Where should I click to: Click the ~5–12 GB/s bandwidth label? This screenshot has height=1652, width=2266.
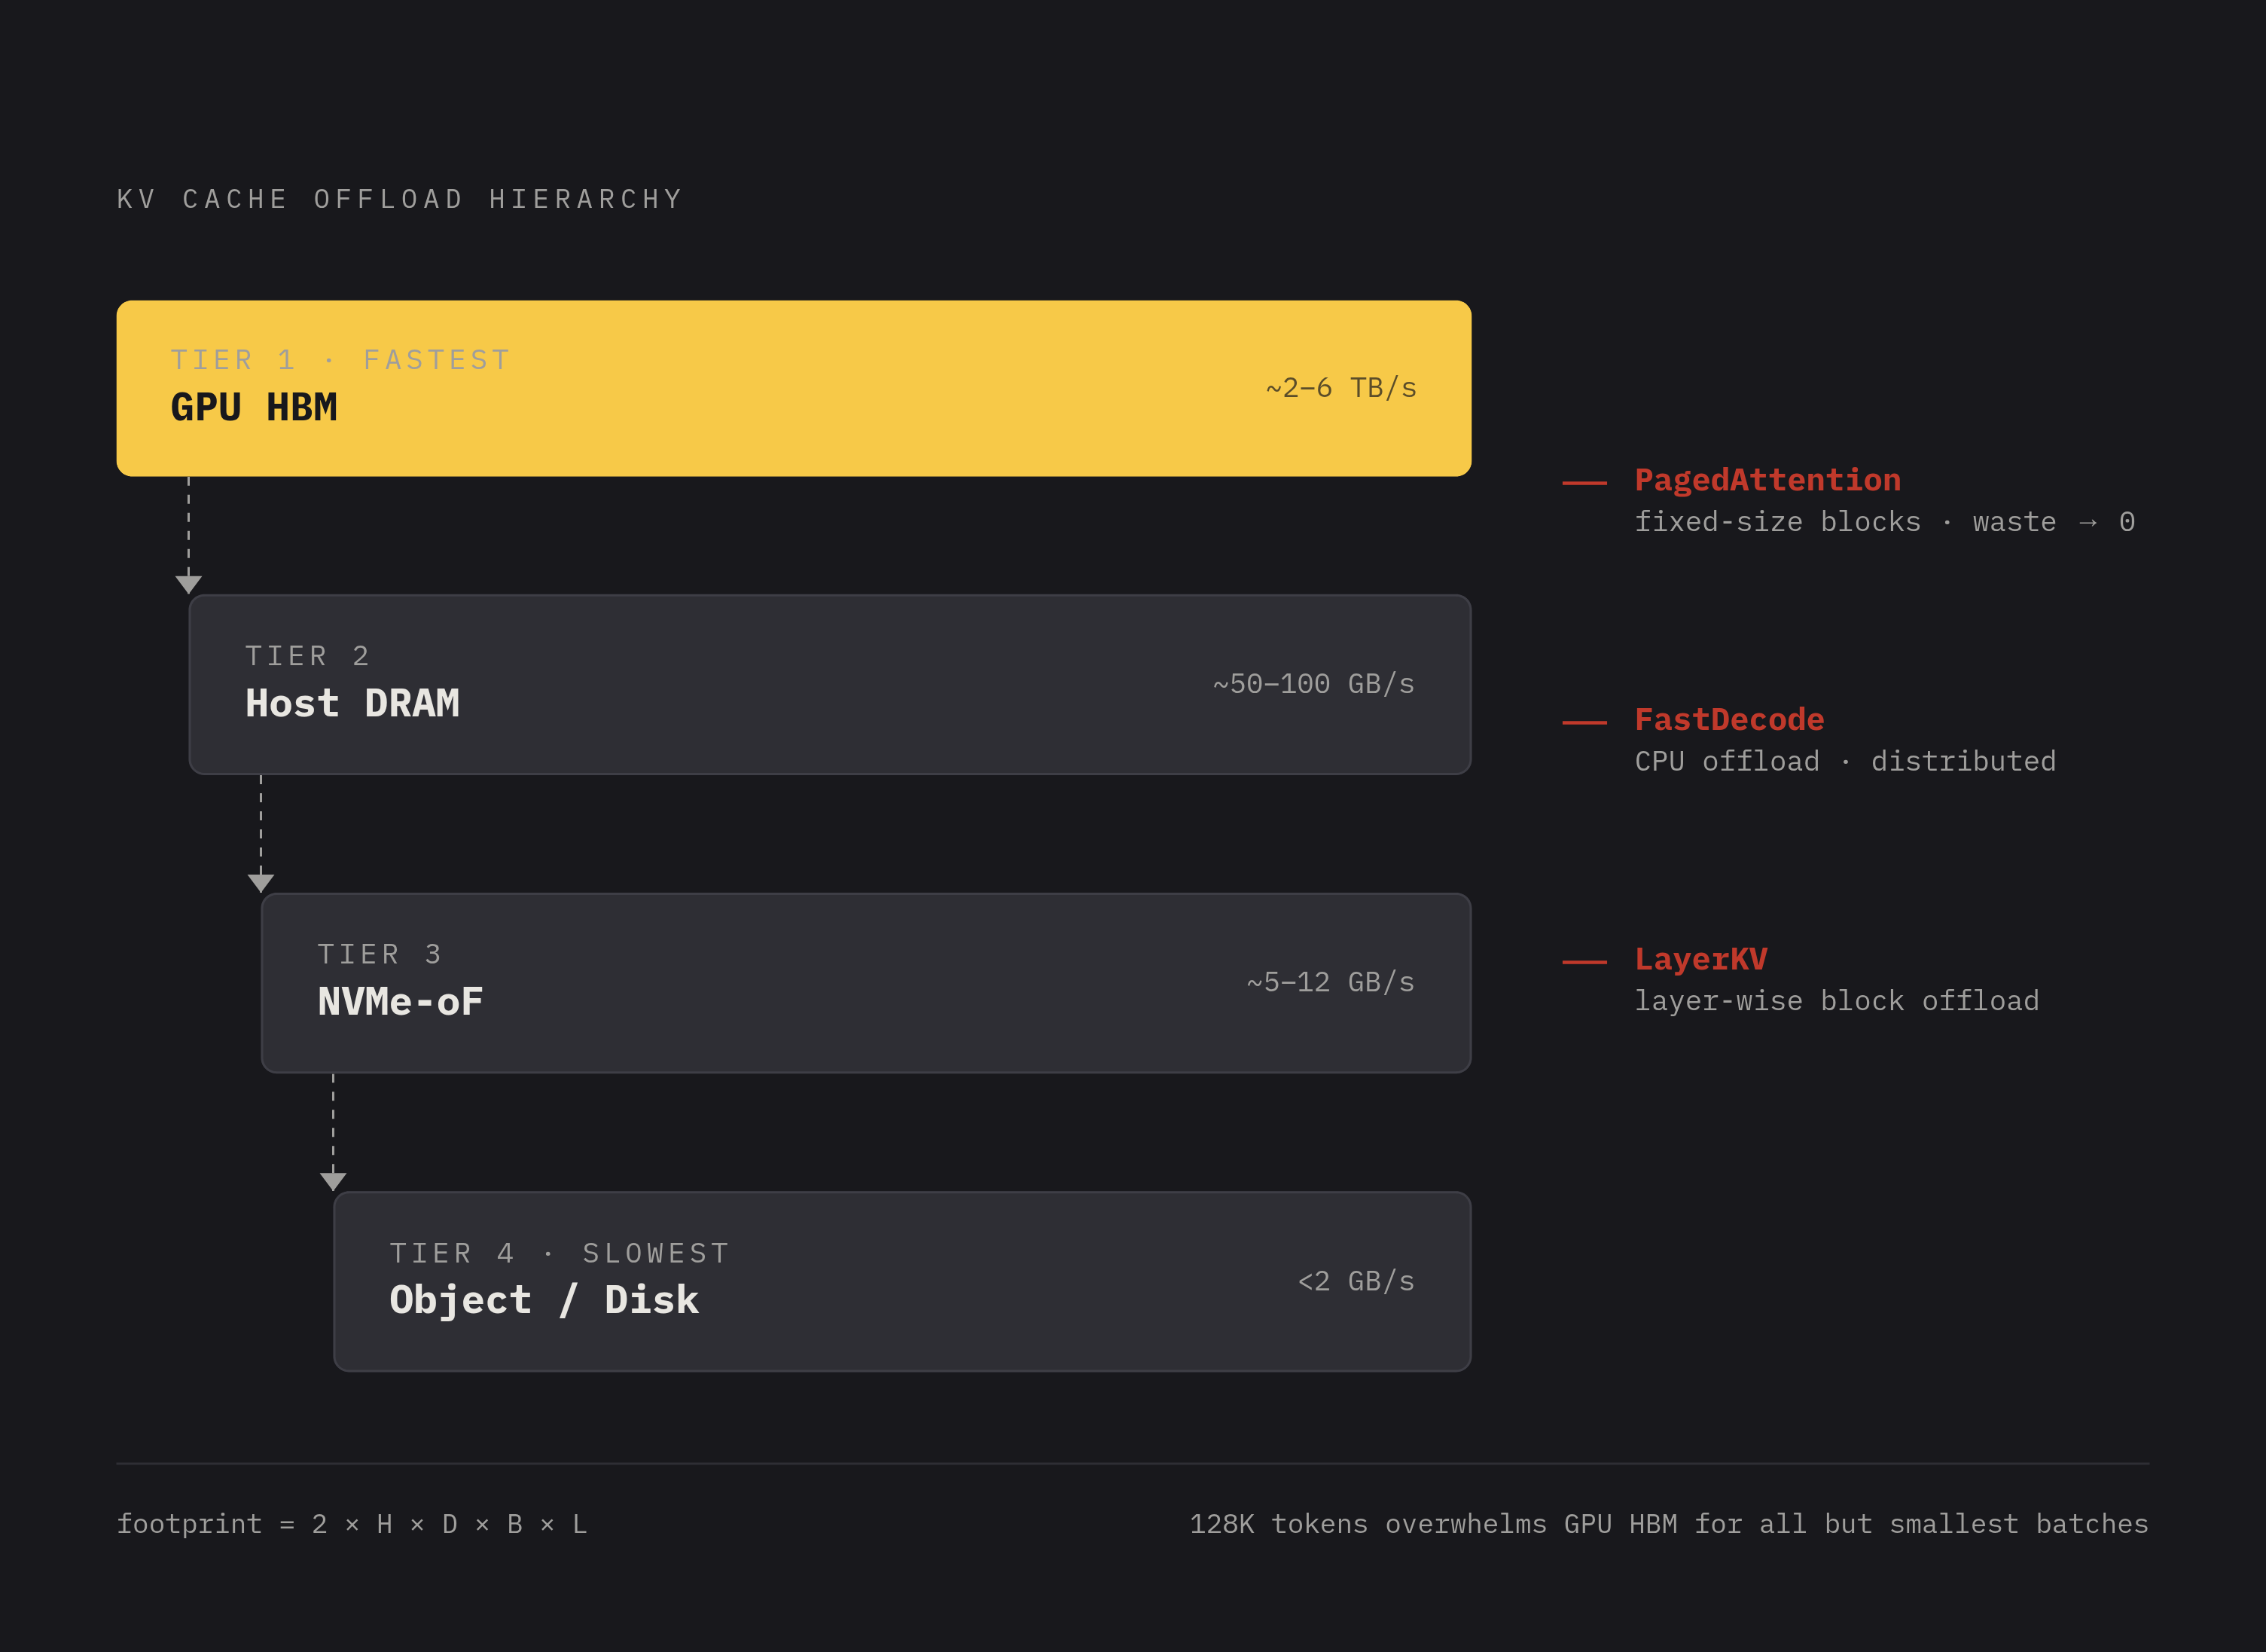coord(1331,982)
